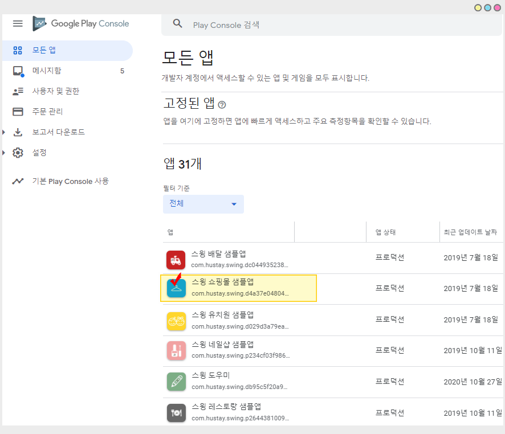
Task: Click the 스윙 쇼핑몰 샘플앱 hanger icon
Action: tap(176, 289)
